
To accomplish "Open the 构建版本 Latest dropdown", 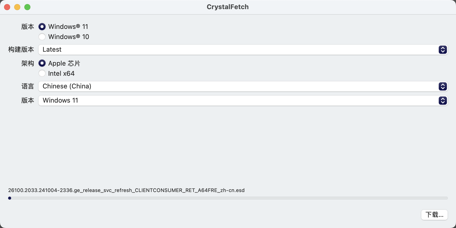I will pyautogui.click(x=243, y=50).
